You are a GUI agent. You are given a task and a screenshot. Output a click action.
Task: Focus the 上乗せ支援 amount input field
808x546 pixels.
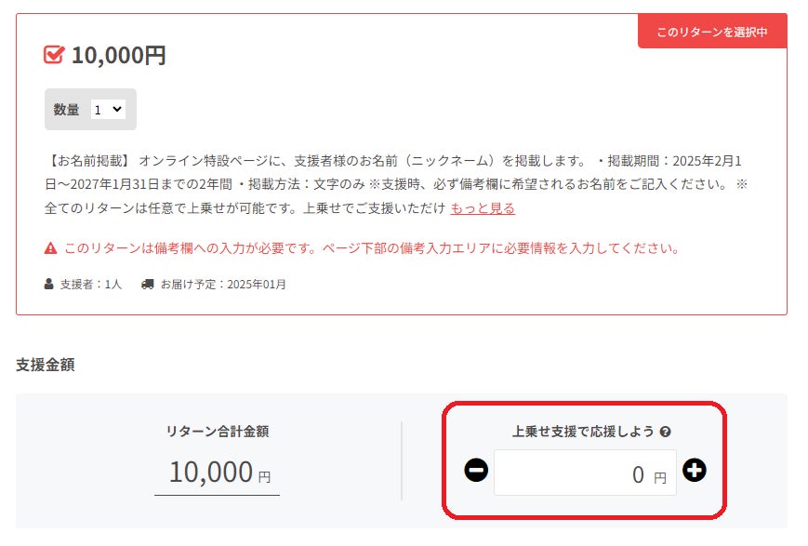pos(584,473)
